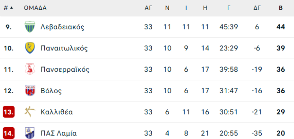Open the Βόλος team link
294x139 pixels.
(51, 91)
